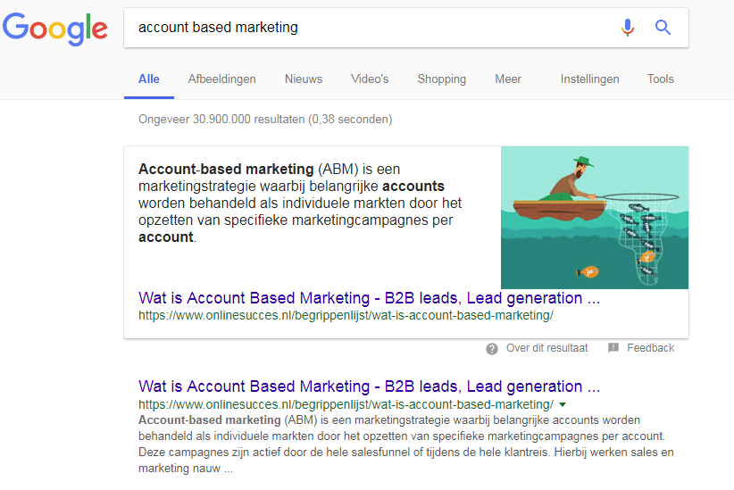Start voice search with microphone icon

[627, 28]
